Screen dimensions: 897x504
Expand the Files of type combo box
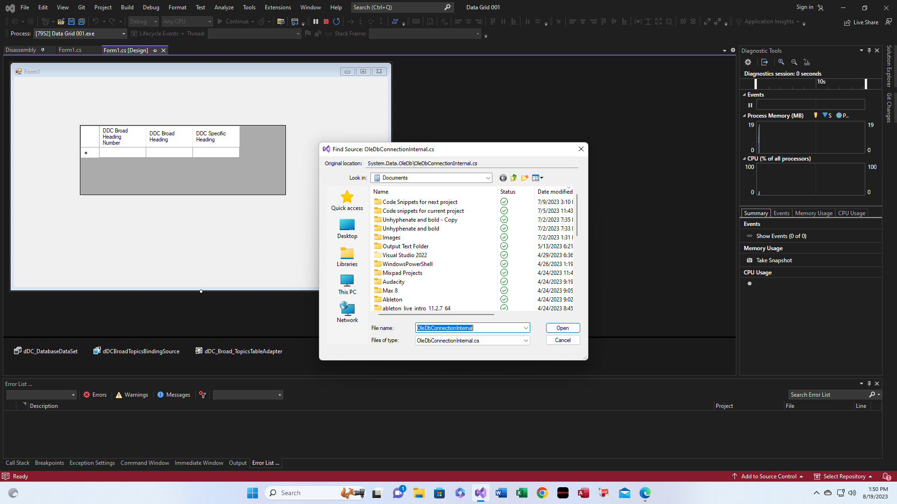point(525,340)
